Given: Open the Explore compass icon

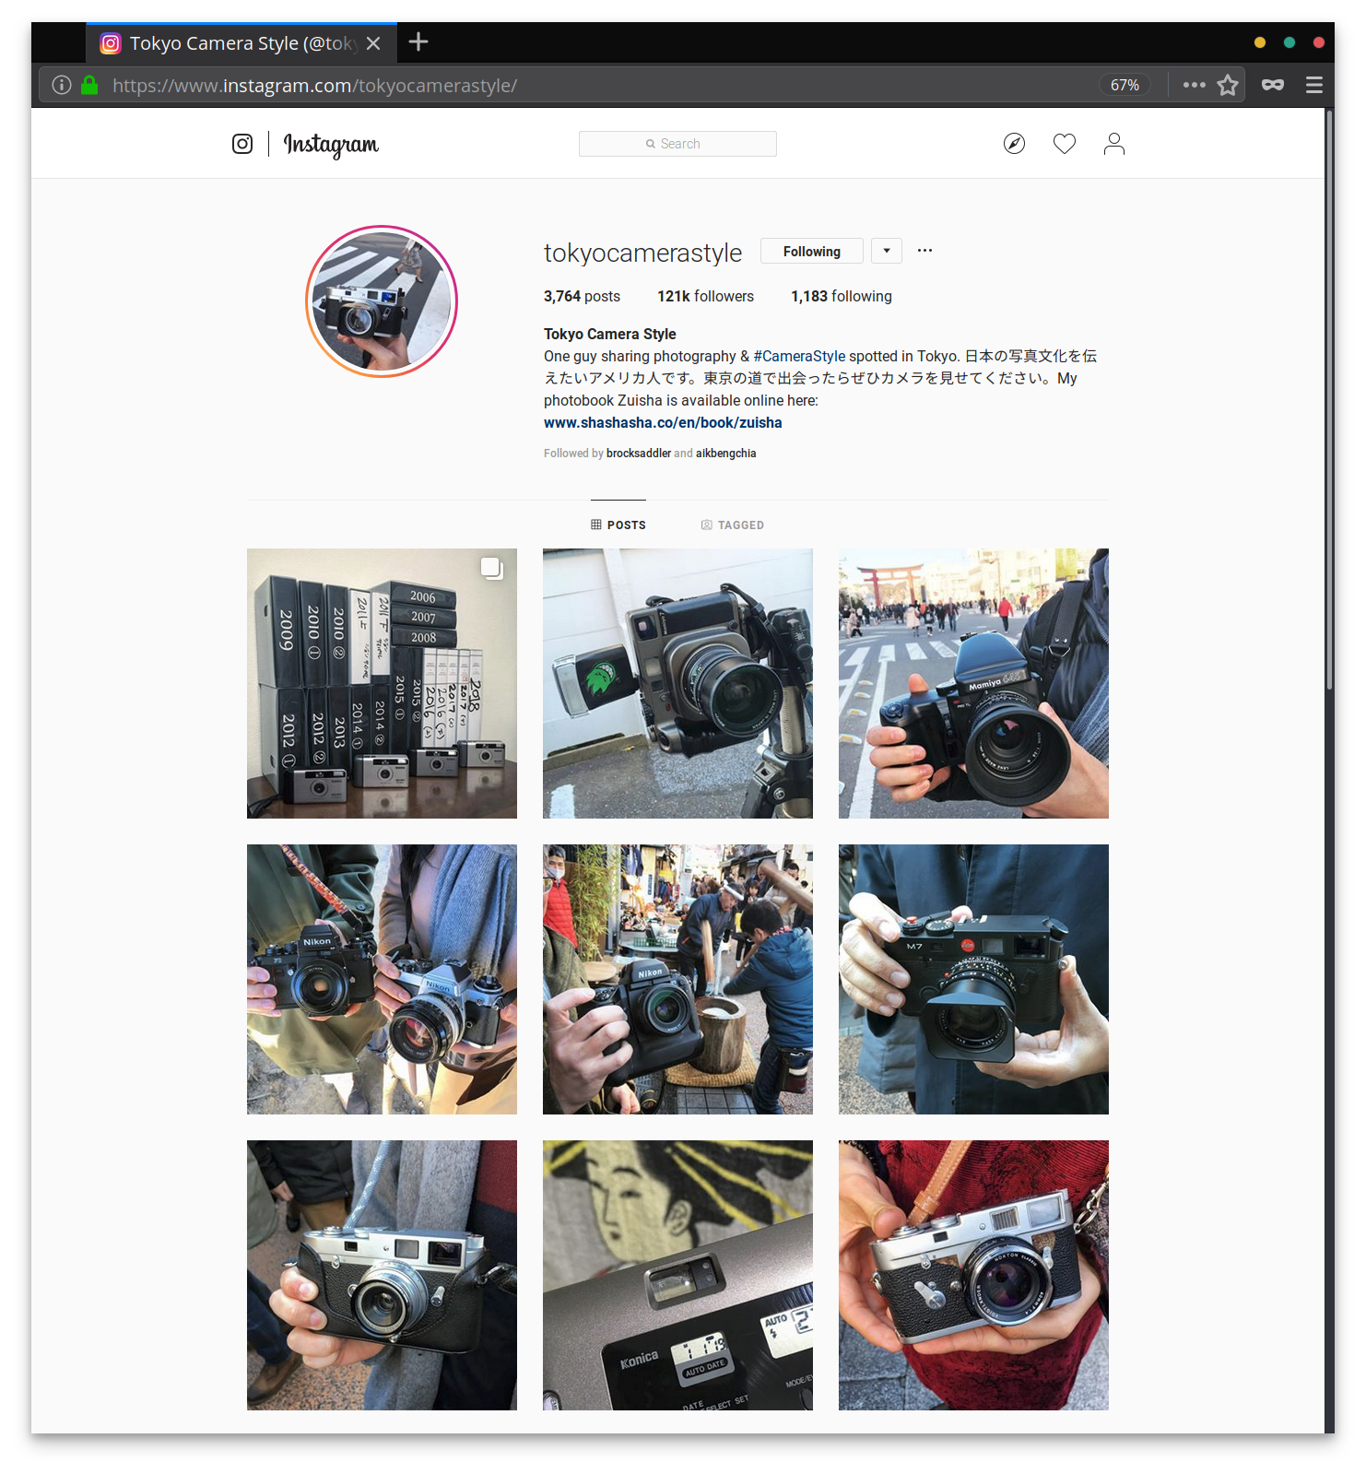Looking at the screenshot, I should [x=1014, y=144].
